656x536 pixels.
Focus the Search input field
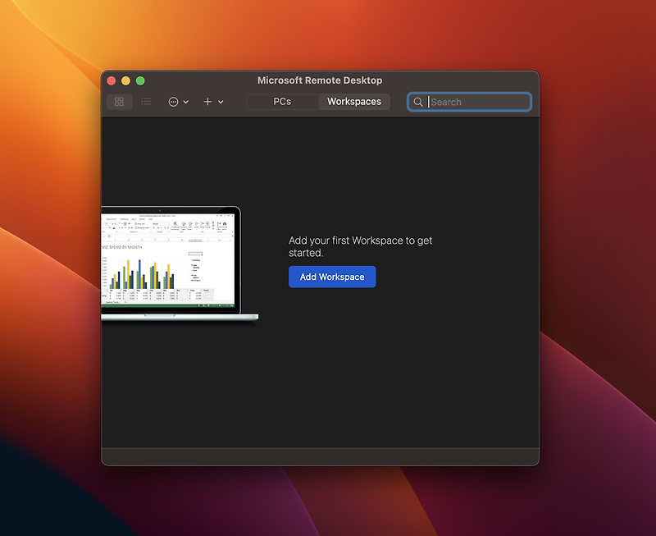coord(469,102)
